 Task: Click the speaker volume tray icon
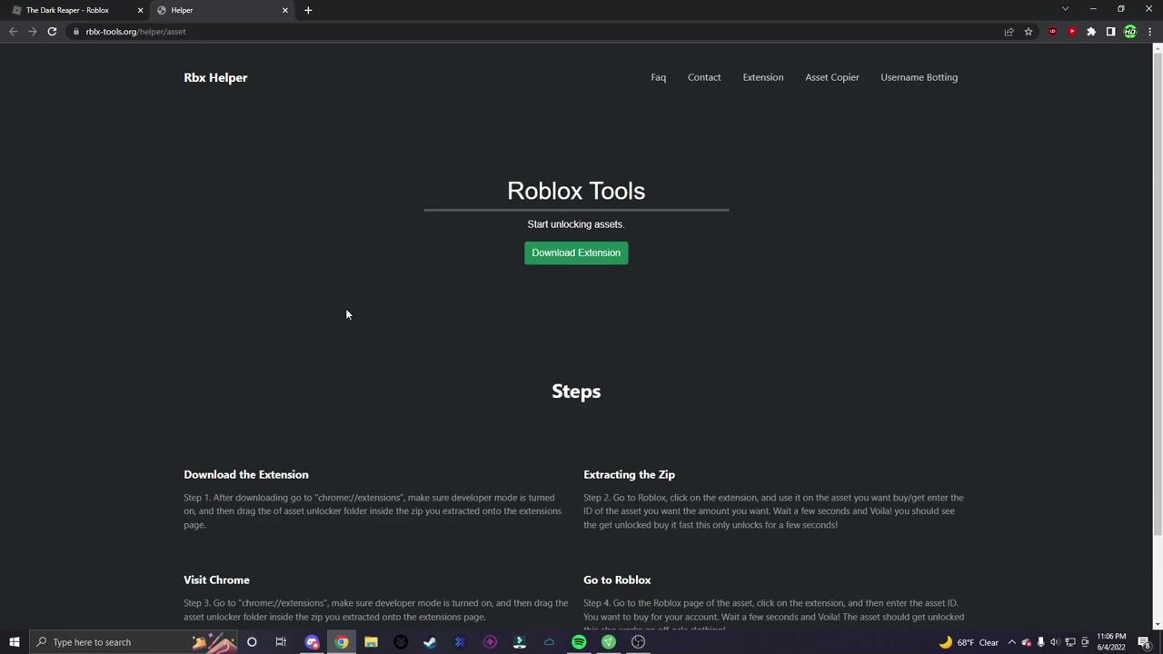pos(1055,642)
